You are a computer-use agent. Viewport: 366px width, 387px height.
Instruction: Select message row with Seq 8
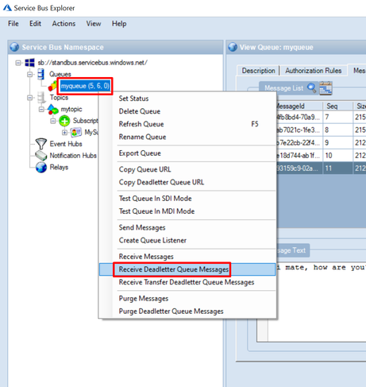click(x=322, y=130)
